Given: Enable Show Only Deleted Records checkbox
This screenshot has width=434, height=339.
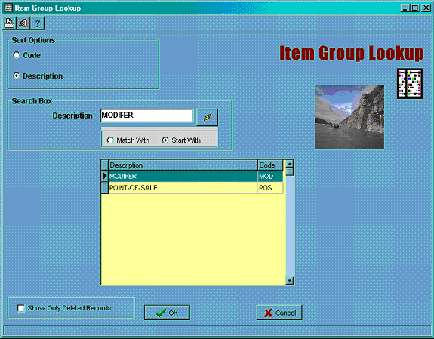Looking at the screenshot, I should [21, 308].
